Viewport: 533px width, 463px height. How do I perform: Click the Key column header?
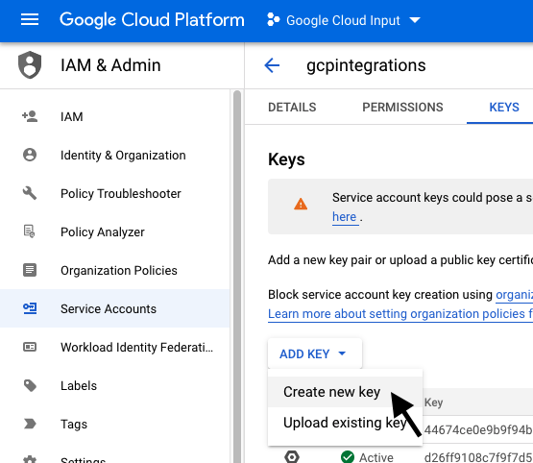pyautogui.click(x=433, y=402)
